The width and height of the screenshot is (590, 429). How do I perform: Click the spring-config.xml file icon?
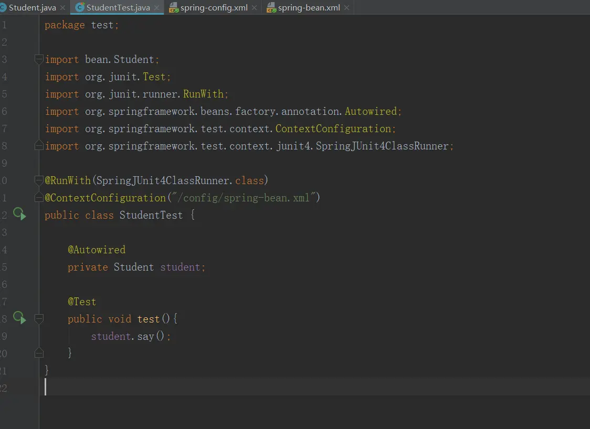click(x=173, y=7)
